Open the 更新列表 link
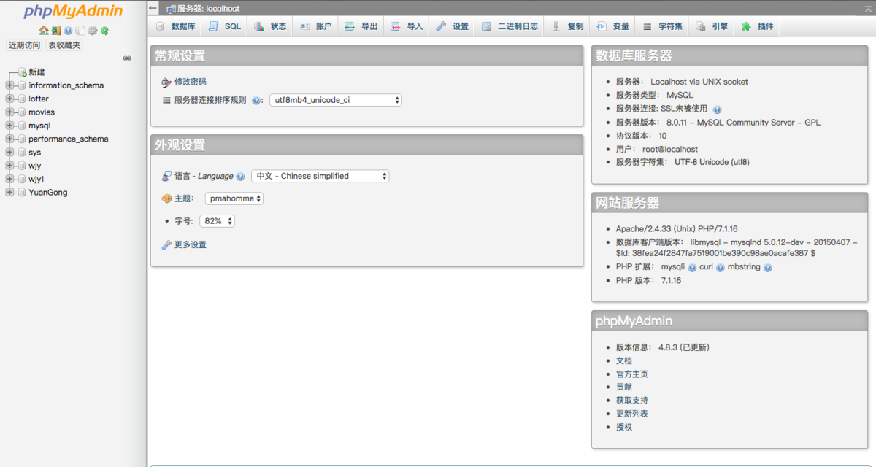The height and width of the screenshot is (467, 876). [632, 414]
